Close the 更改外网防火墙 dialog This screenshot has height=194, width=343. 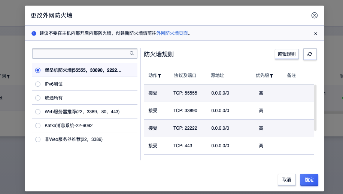tap(315, 15)
